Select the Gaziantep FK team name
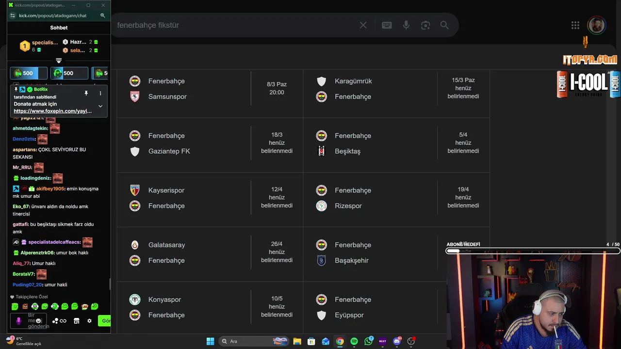 169,151
